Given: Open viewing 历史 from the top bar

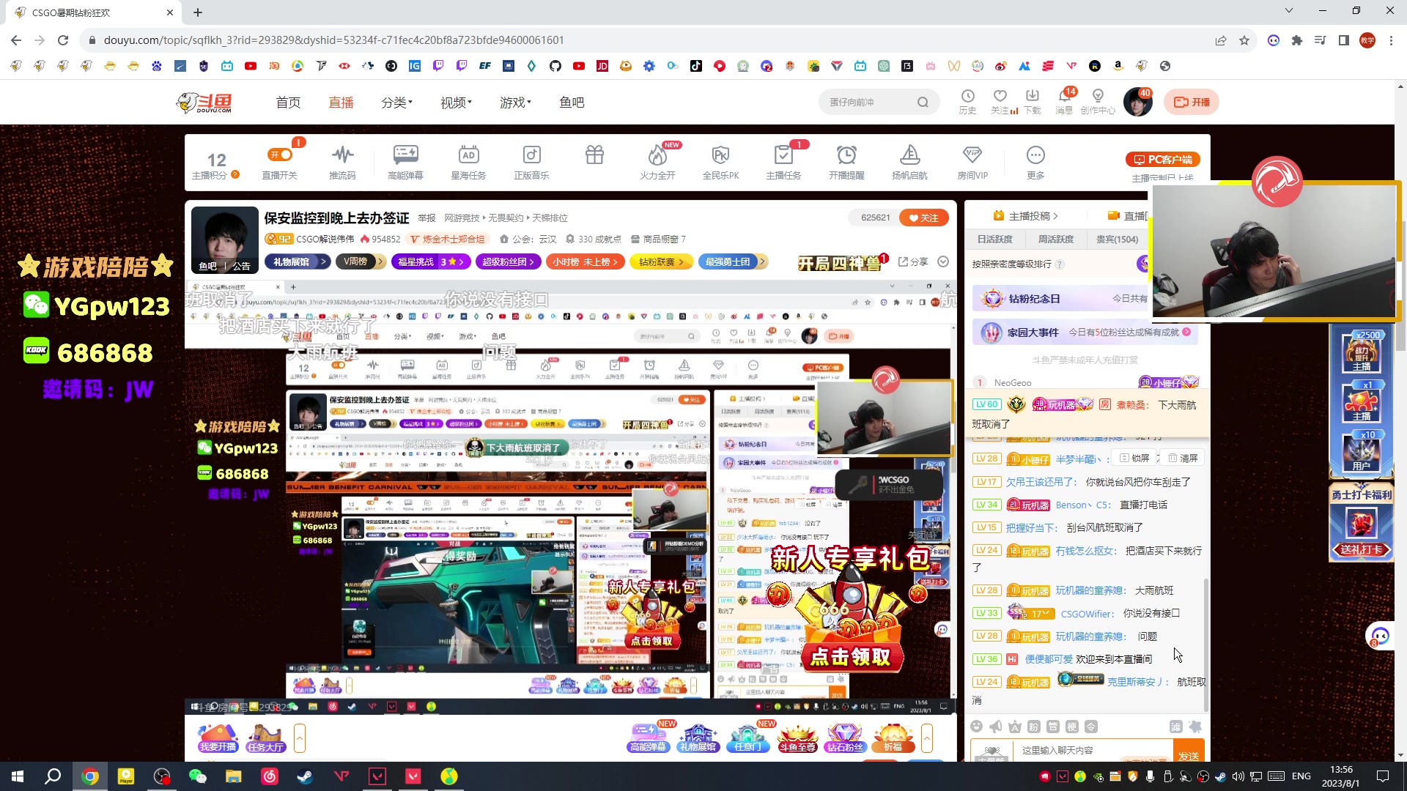Looking at the screenshot, I should coord(968,101).
